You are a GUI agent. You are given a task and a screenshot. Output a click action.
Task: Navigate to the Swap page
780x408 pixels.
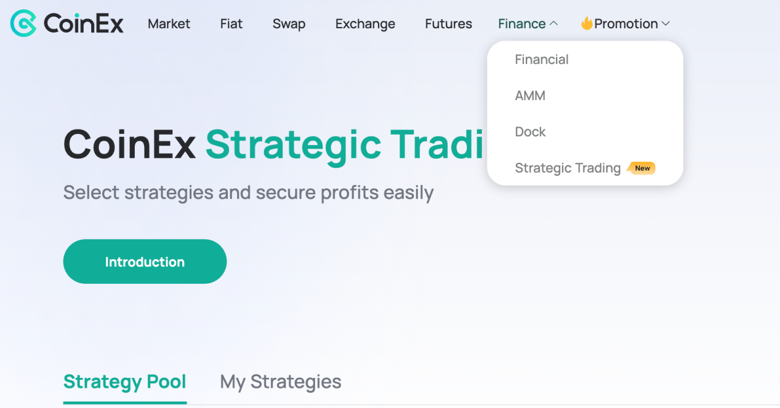pyautogui.click(x=289, y=24)
